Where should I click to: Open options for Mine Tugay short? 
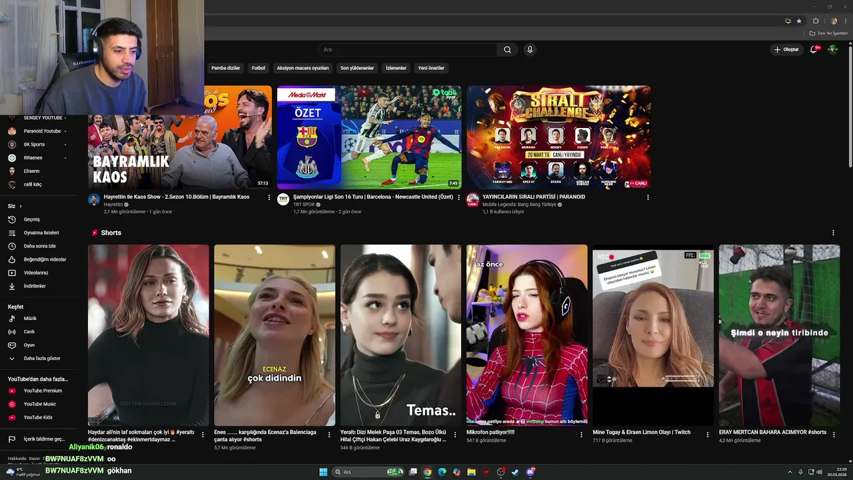pos(708,434)
